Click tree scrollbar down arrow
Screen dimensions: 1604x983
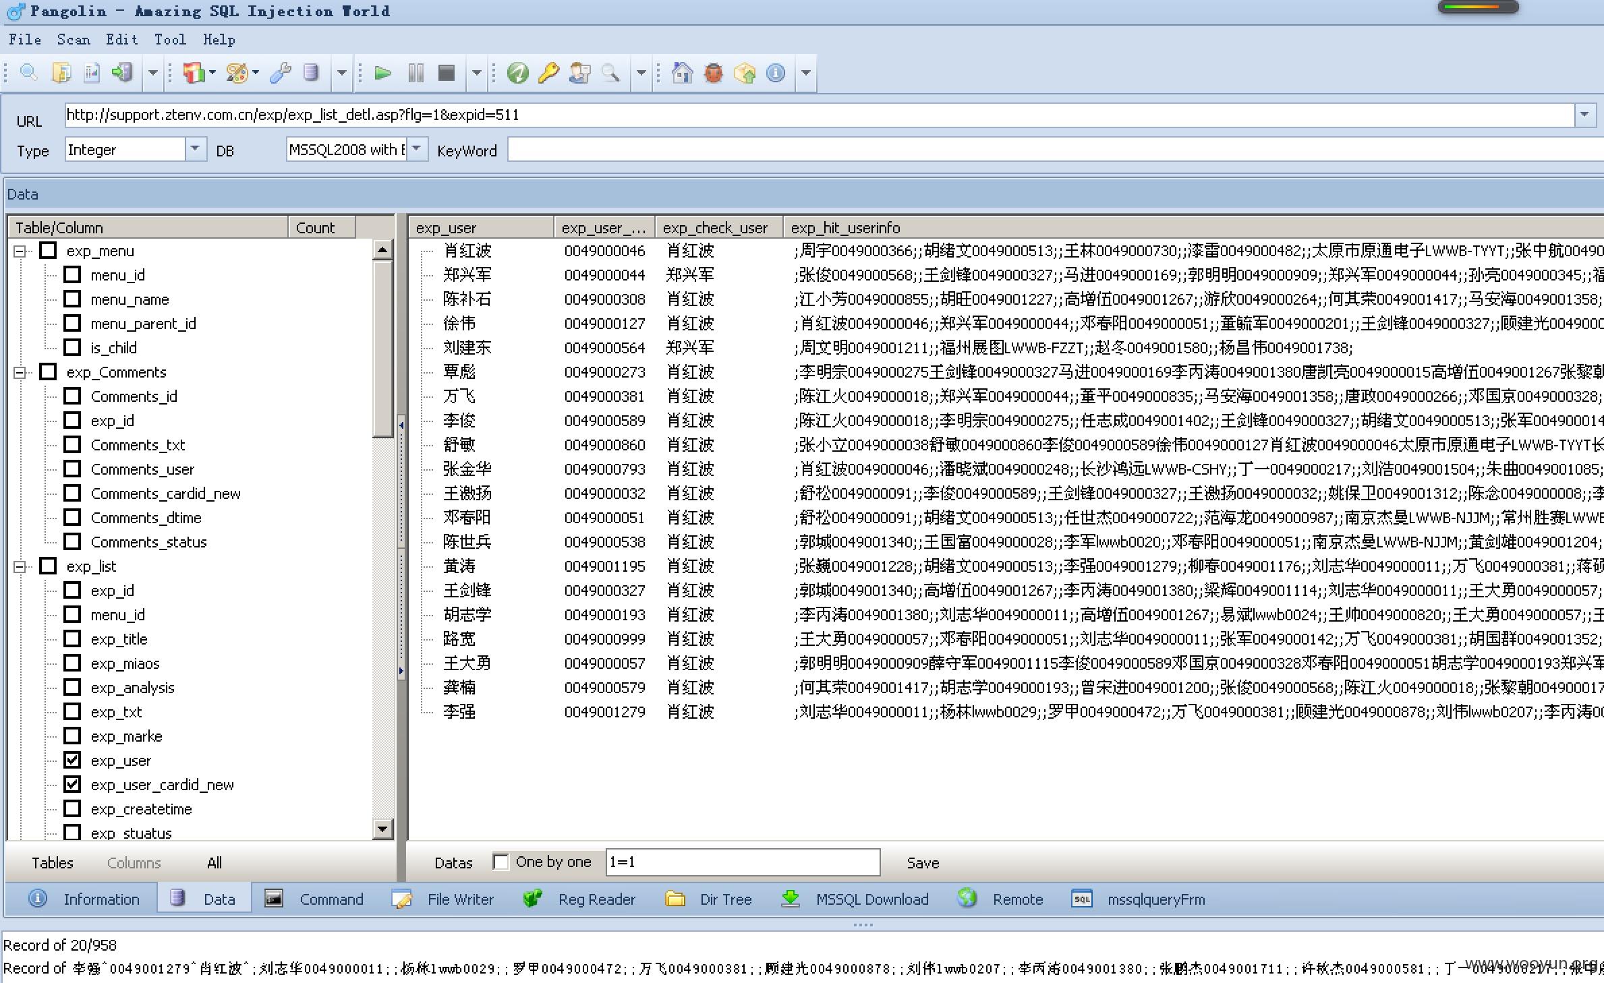pyautogui.click(x=382, y=829)
